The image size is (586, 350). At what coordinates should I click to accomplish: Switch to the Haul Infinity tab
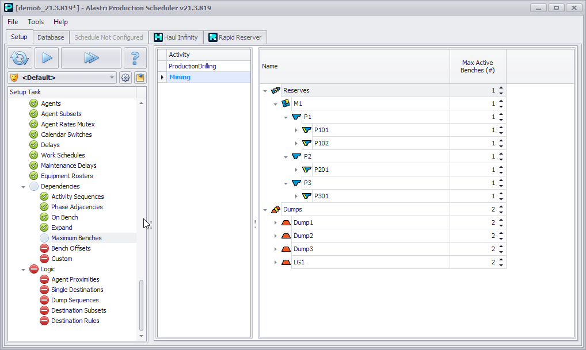[x=176, y=37]
